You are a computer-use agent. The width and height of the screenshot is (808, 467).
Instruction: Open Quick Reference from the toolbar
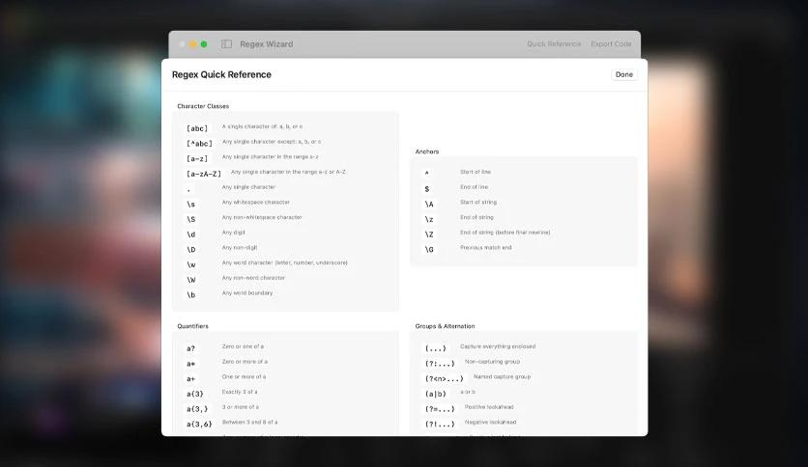[554, 44]
